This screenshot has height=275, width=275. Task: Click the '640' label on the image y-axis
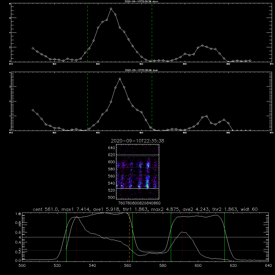[x=112, y=148]
